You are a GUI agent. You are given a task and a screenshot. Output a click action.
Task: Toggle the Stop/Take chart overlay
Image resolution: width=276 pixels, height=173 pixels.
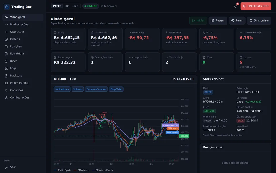116,89
